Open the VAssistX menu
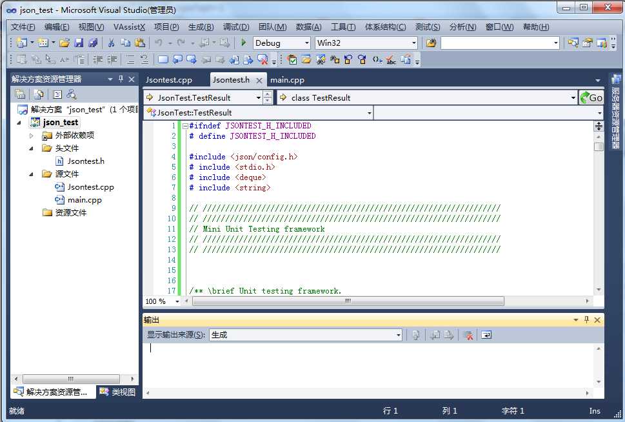The width and height of the screenshot is (625, 422). [129, 26]
